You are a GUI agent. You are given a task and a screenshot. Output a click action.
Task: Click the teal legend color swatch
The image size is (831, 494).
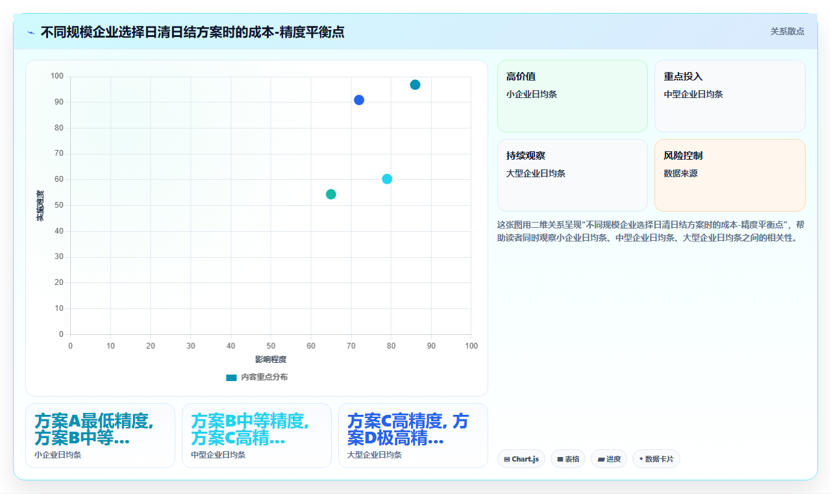tap(231, 377)
